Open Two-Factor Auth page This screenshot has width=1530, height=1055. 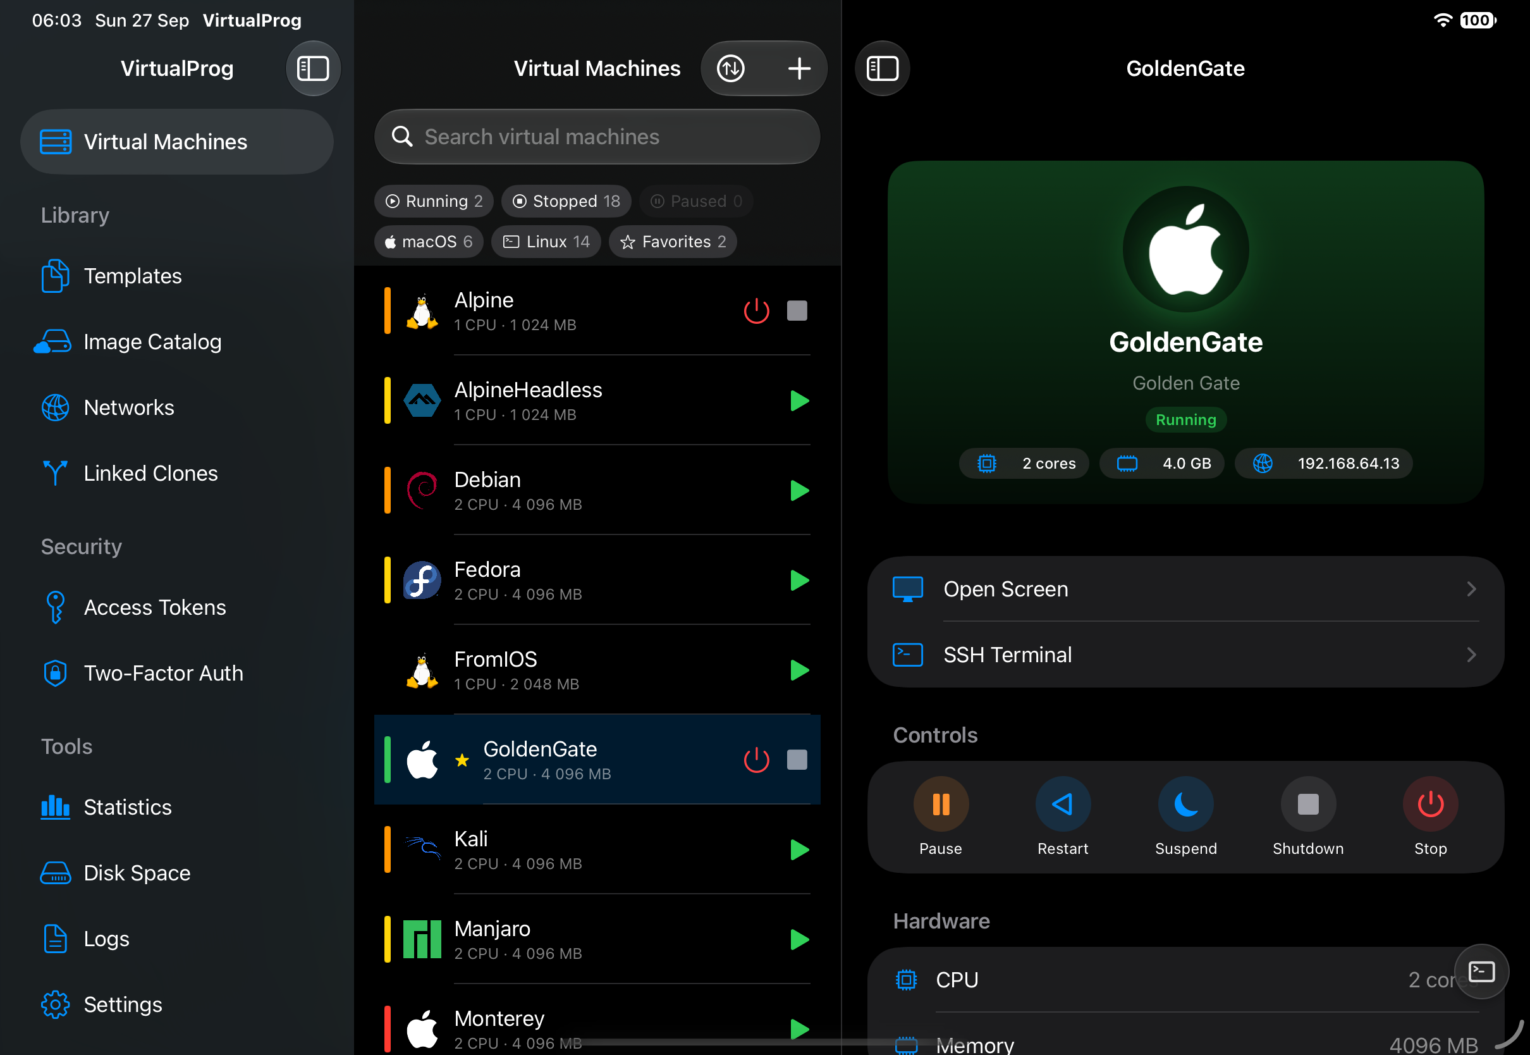pyautogui.click(x=177, y=673)
